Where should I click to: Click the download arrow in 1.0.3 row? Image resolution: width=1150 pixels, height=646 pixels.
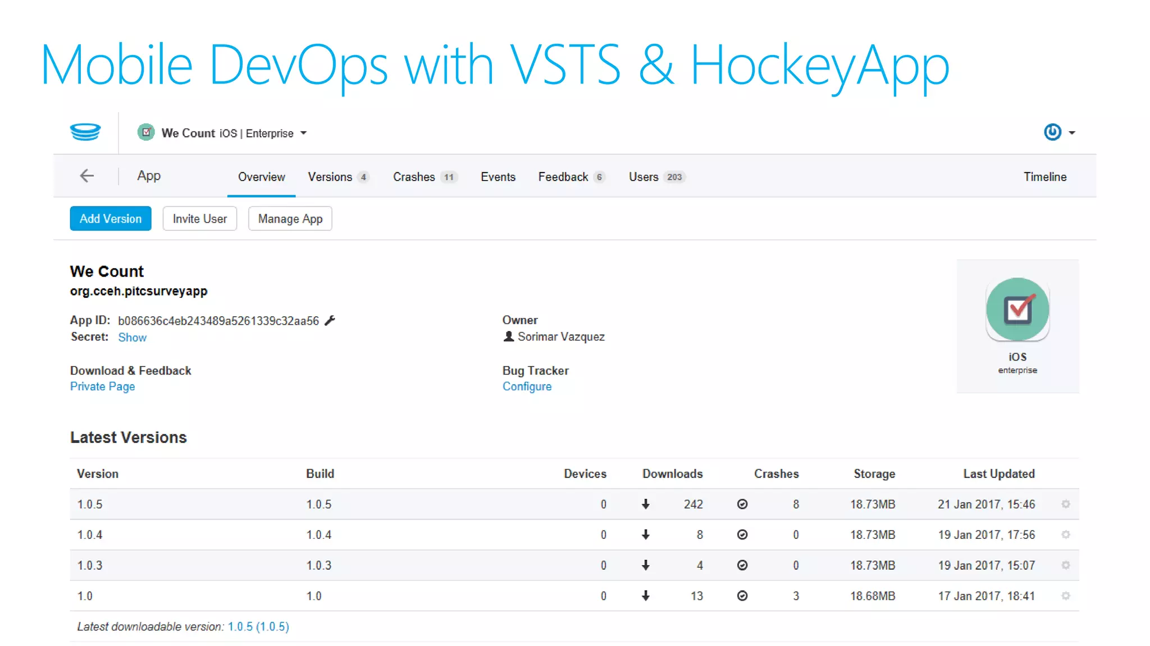(646, 565)
